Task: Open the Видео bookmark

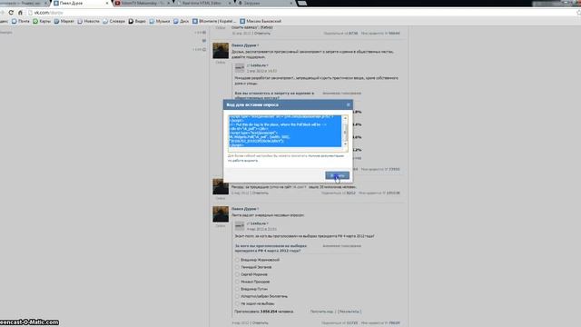Action: pos(137,21)
